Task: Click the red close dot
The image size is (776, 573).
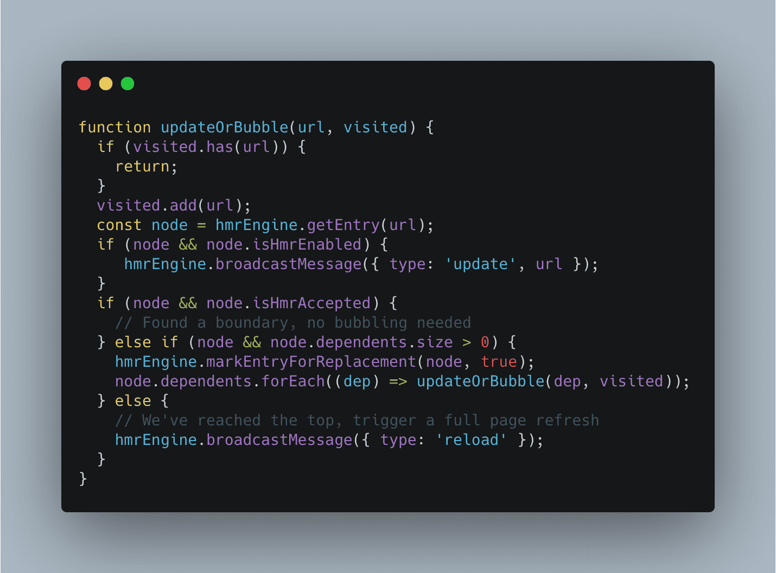Action: tap(84, 84)
